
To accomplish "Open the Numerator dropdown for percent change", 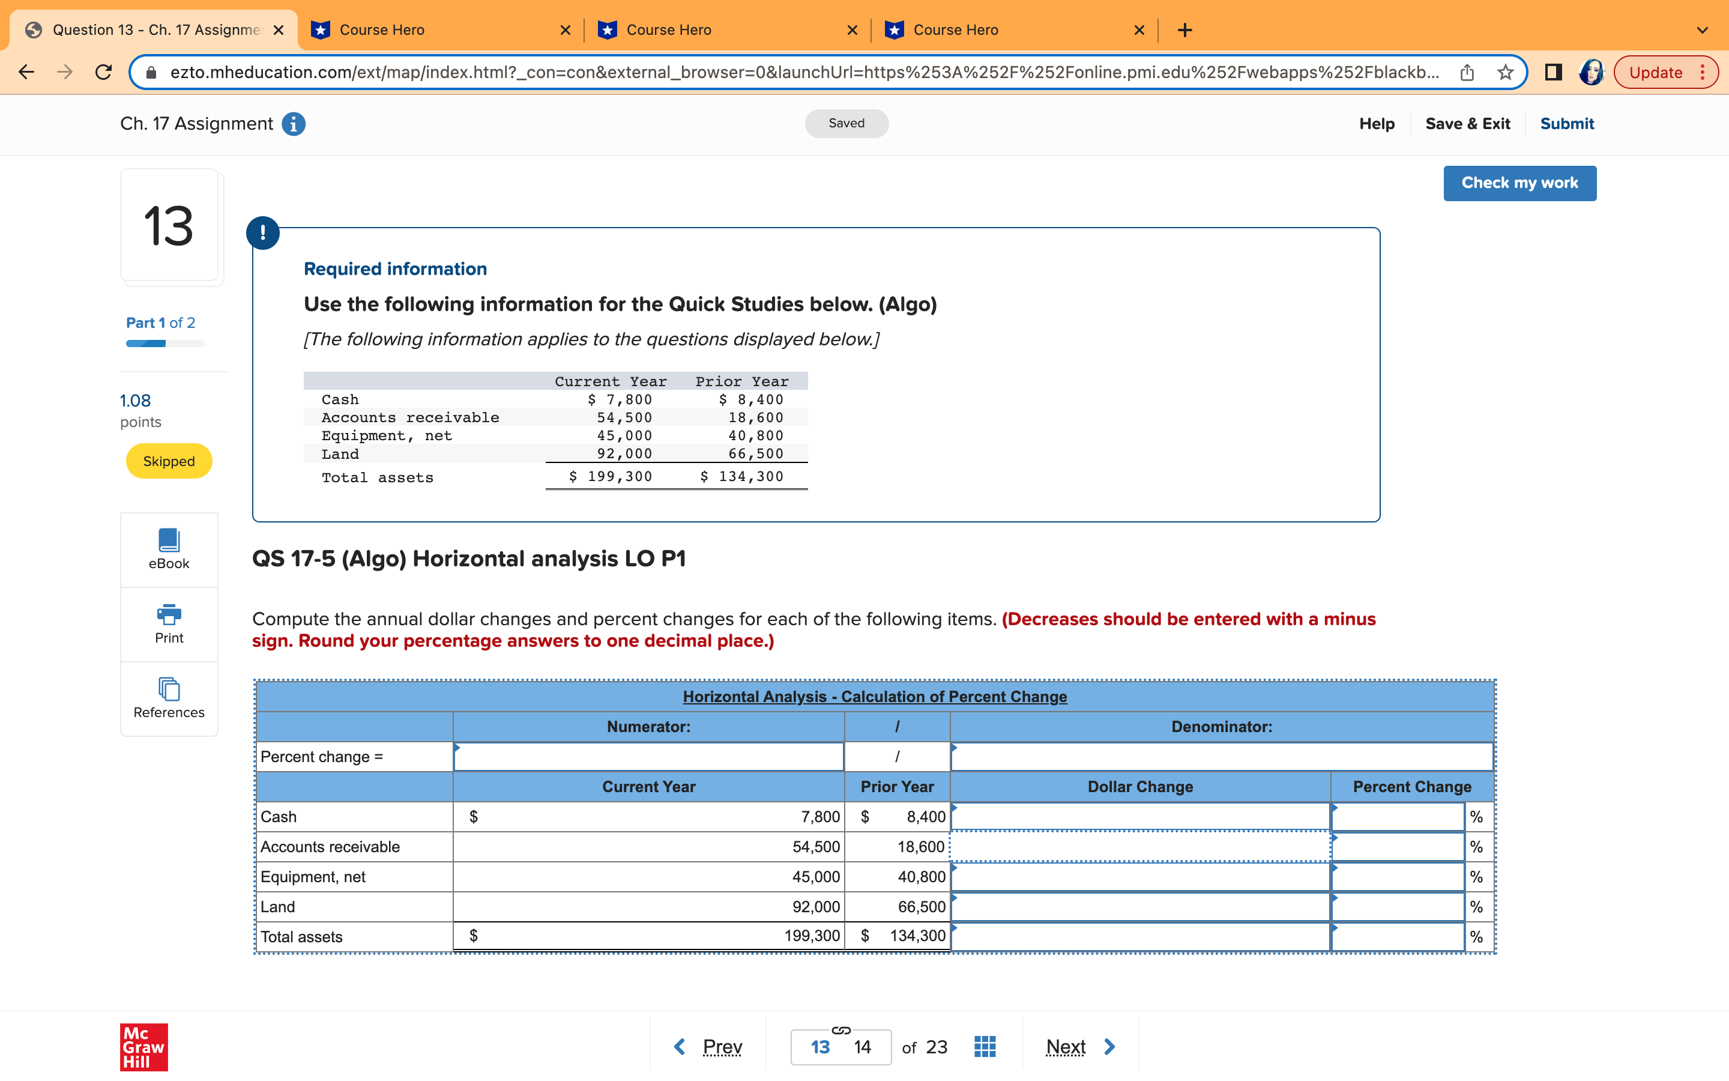I will click(x=648, y=757).
